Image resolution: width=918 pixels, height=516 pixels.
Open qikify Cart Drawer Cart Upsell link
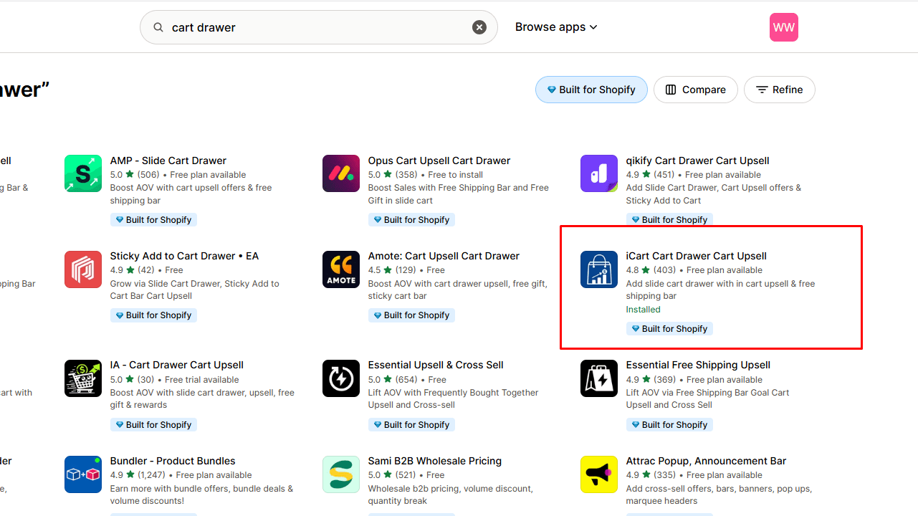[x=698, y=161]
